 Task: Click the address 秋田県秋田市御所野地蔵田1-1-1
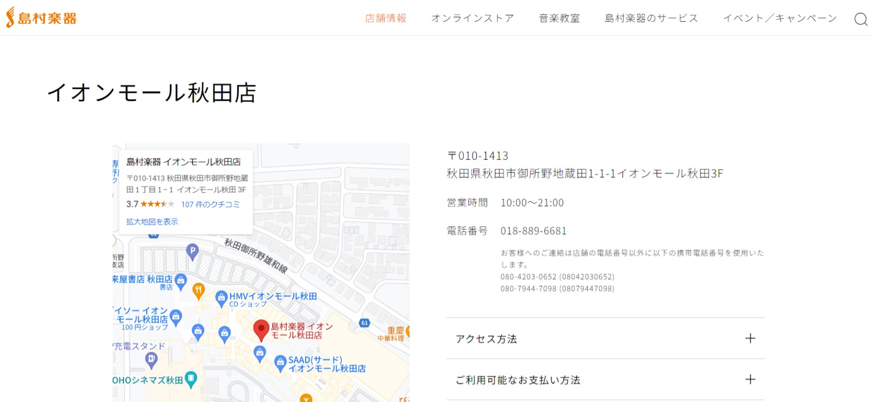click(532, 174)
